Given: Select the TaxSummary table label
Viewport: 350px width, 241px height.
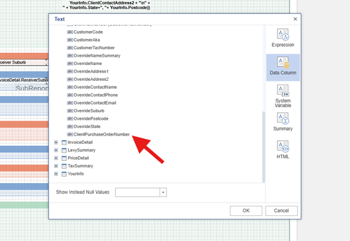Looking at the screenshot, I should point(80,166).
